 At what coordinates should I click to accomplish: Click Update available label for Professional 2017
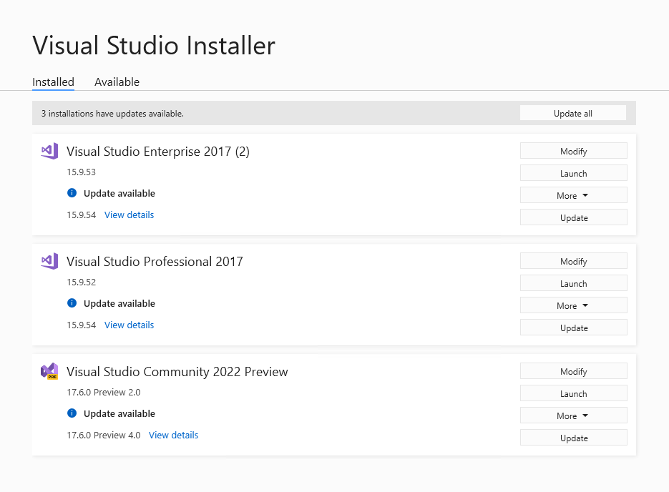point(119,303)
